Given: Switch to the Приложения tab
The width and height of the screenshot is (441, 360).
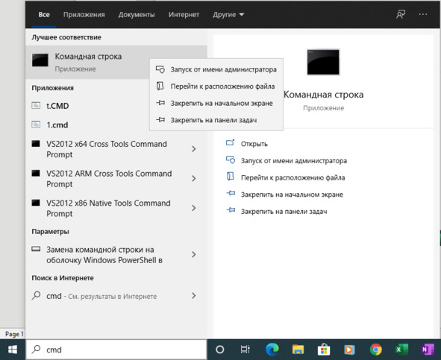Looking at the screenshot, I should pyautogui.click(x=84, y=15).
